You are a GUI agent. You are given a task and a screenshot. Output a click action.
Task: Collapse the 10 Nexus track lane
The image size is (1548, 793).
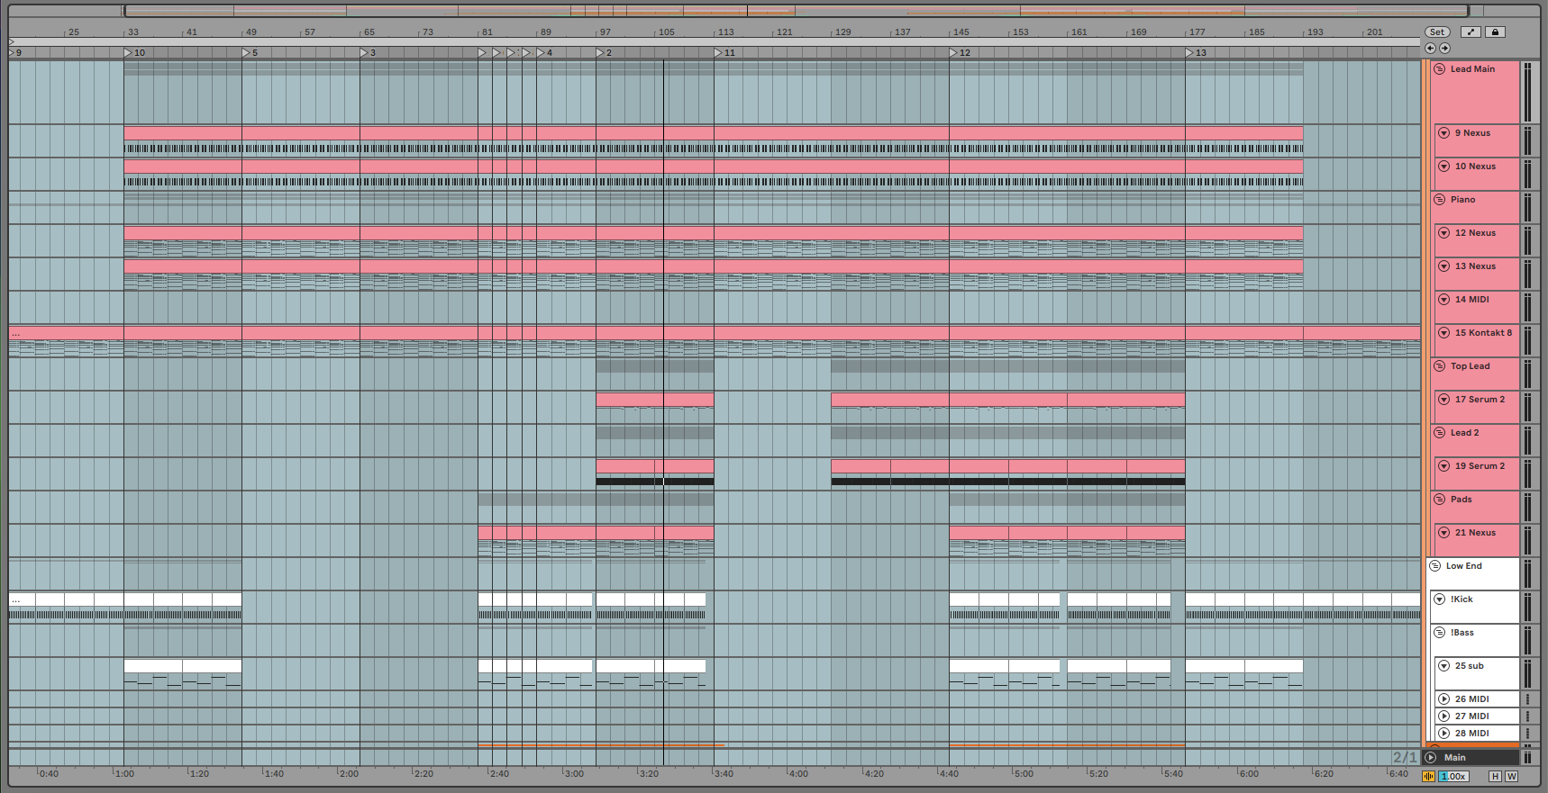(x=1443, y=167)
